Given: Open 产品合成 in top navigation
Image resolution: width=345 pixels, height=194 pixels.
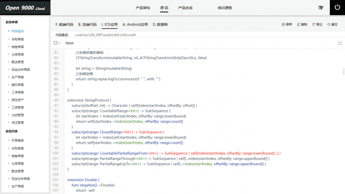Looking at the screenshot, I should pyautogui.click(x=185, y=8).
